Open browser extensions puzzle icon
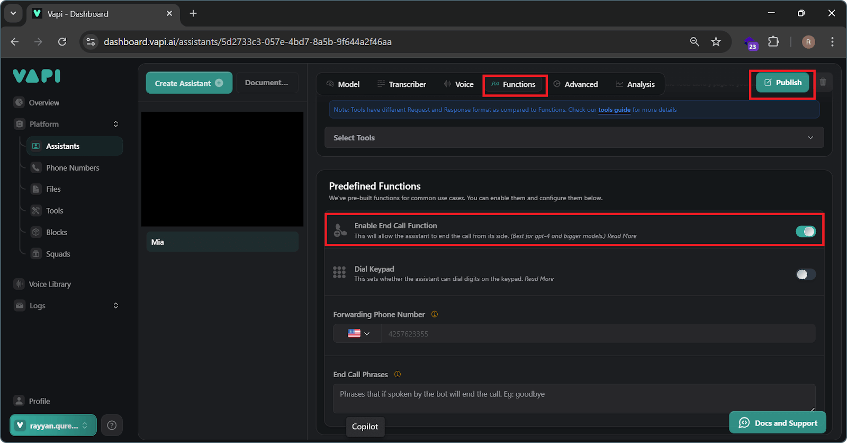 [773, 41]
